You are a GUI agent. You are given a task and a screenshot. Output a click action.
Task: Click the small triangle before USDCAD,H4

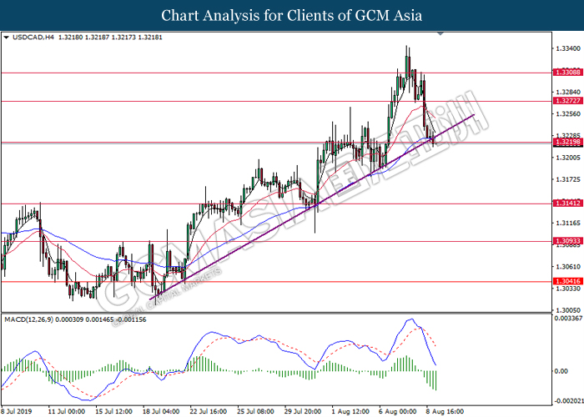[7, 38]
